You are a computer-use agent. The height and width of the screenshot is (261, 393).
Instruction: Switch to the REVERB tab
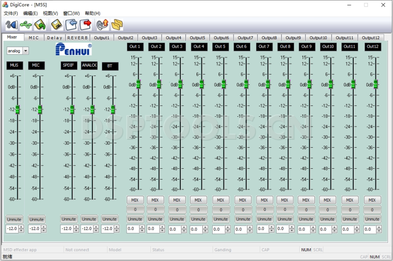tap(78, 37)
